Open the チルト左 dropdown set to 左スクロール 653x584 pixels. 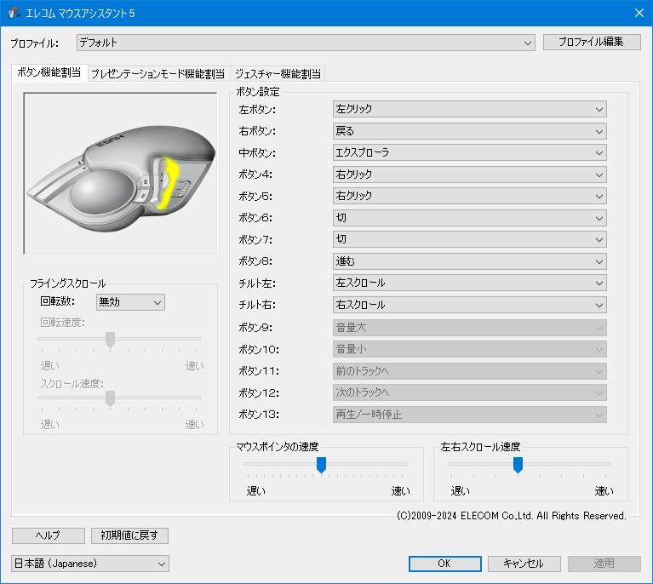coord(469,283)
